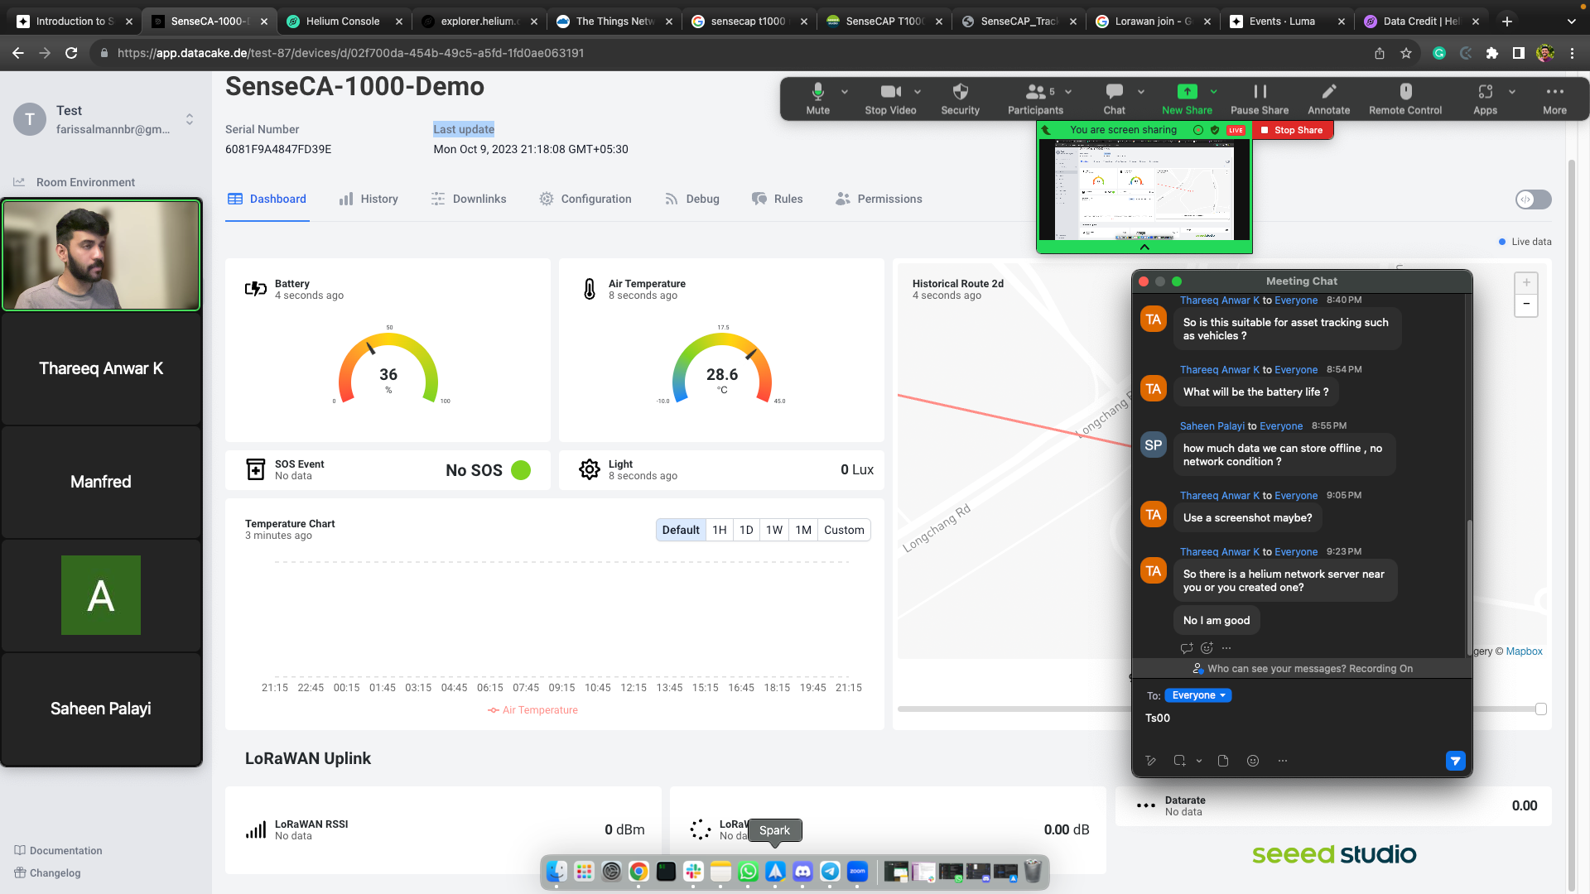
Task: Reply in thread to last message
Action: 1187,648
